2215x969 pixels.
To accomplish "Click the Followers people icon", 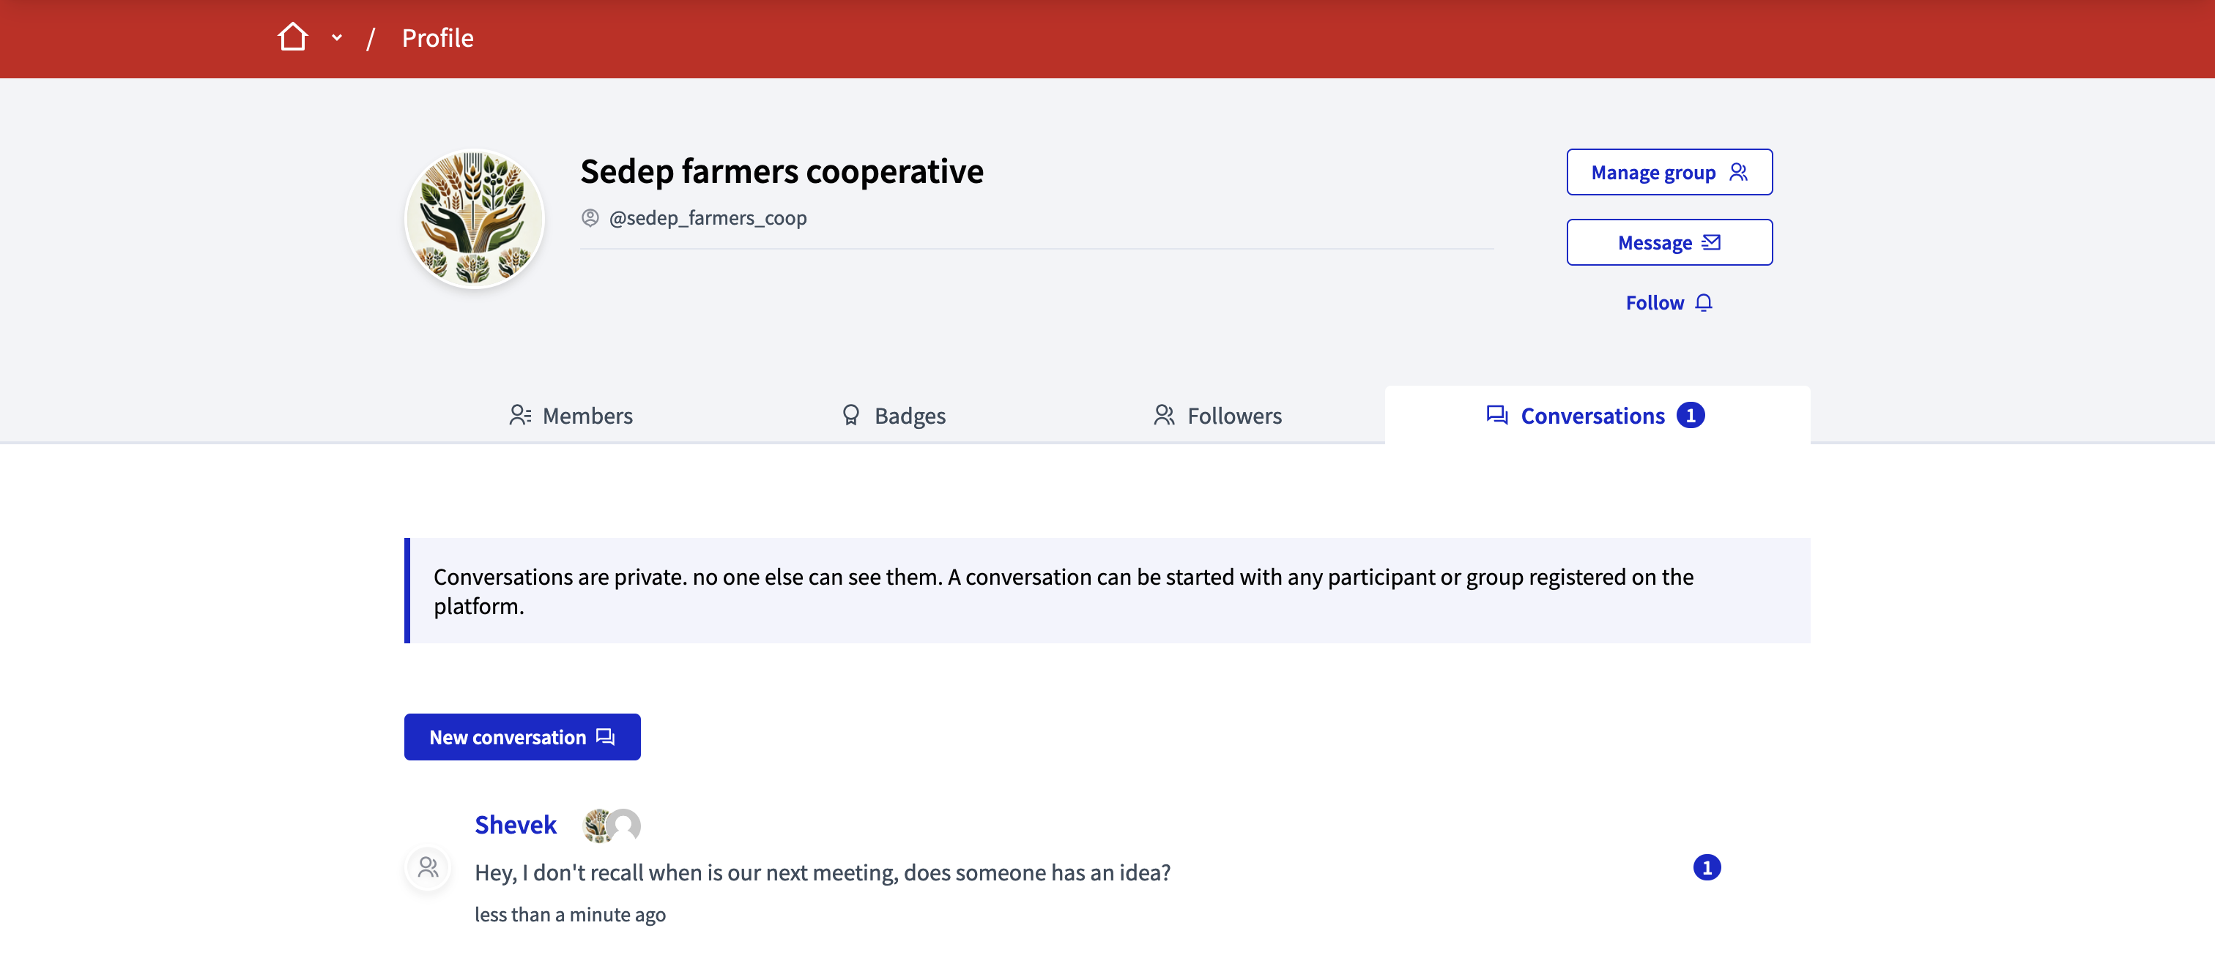I will [1164, 414].
